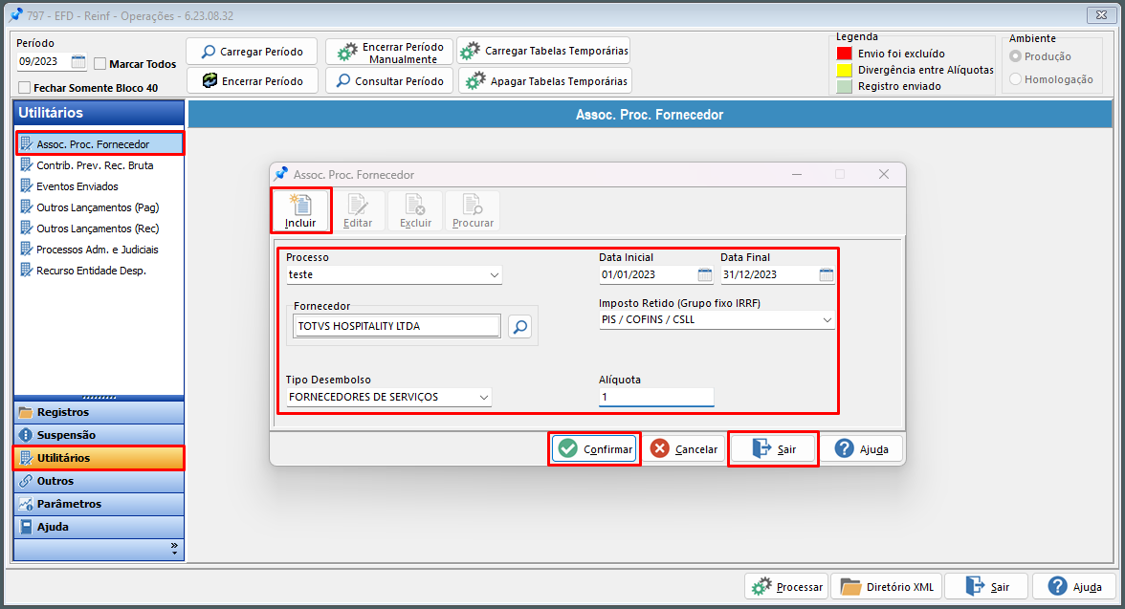Click the red X icon on Cancelar

(659, 449)
